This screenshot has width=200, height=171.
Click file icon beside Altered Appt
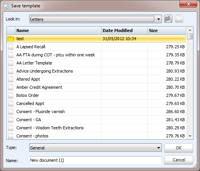tap(11, 79)
